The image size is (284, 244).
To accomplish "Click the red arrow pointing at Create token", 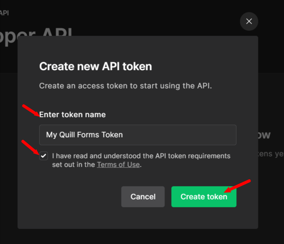I will click(237, 186).
